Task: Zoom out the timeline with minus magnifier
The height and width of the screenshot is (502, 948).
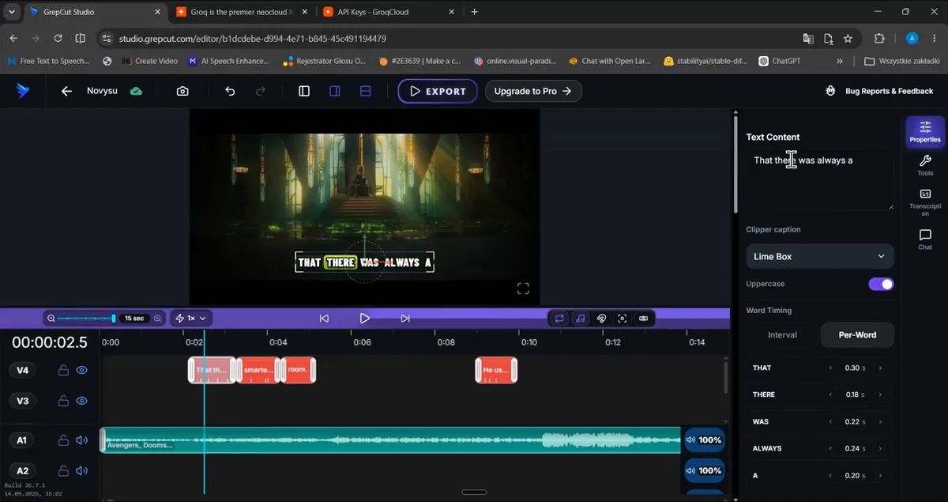Action: coord(51,319)
